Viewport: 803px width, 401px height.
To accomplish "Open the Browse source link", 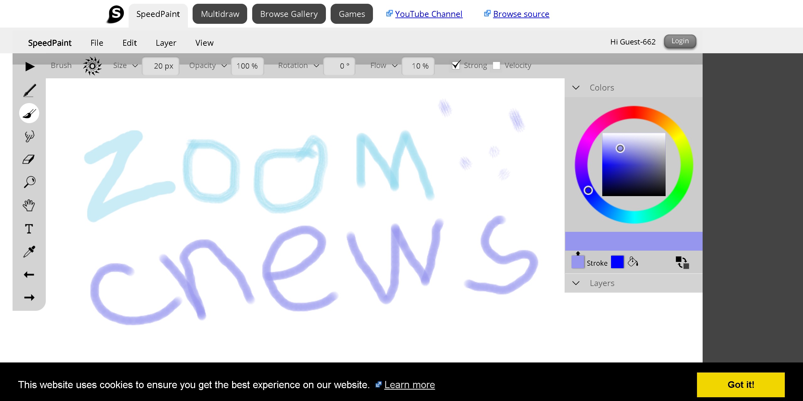I will [x=521, y=14].
